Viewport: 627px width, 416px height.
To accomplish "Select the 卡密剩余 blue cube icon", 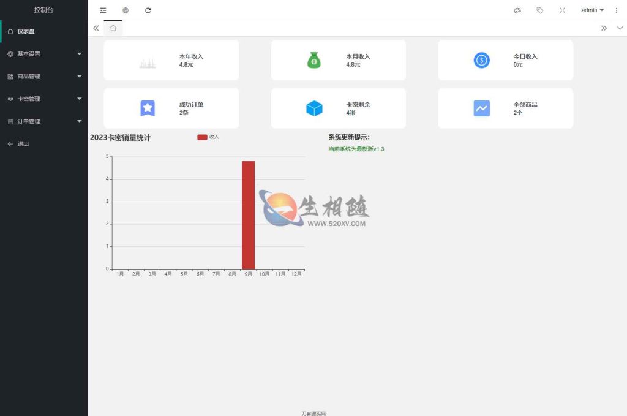I will coord(314,108).
